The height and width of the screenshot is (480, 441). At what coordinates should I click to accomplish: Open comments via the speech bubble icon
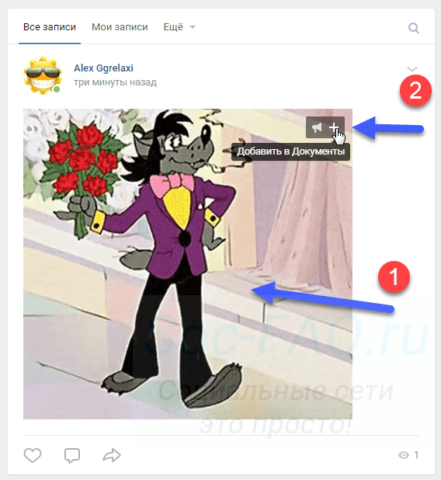tap(72, 455)
